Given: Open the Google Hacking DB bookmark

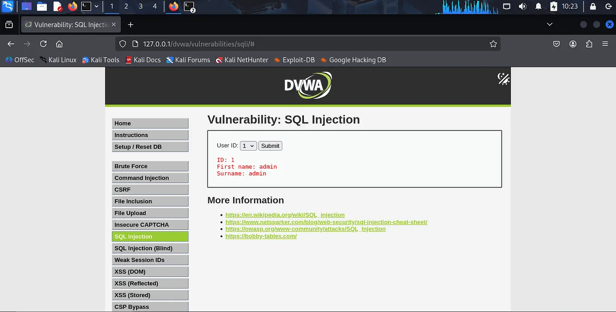Looking at the screenshot, I should click(x=353, y=60).
